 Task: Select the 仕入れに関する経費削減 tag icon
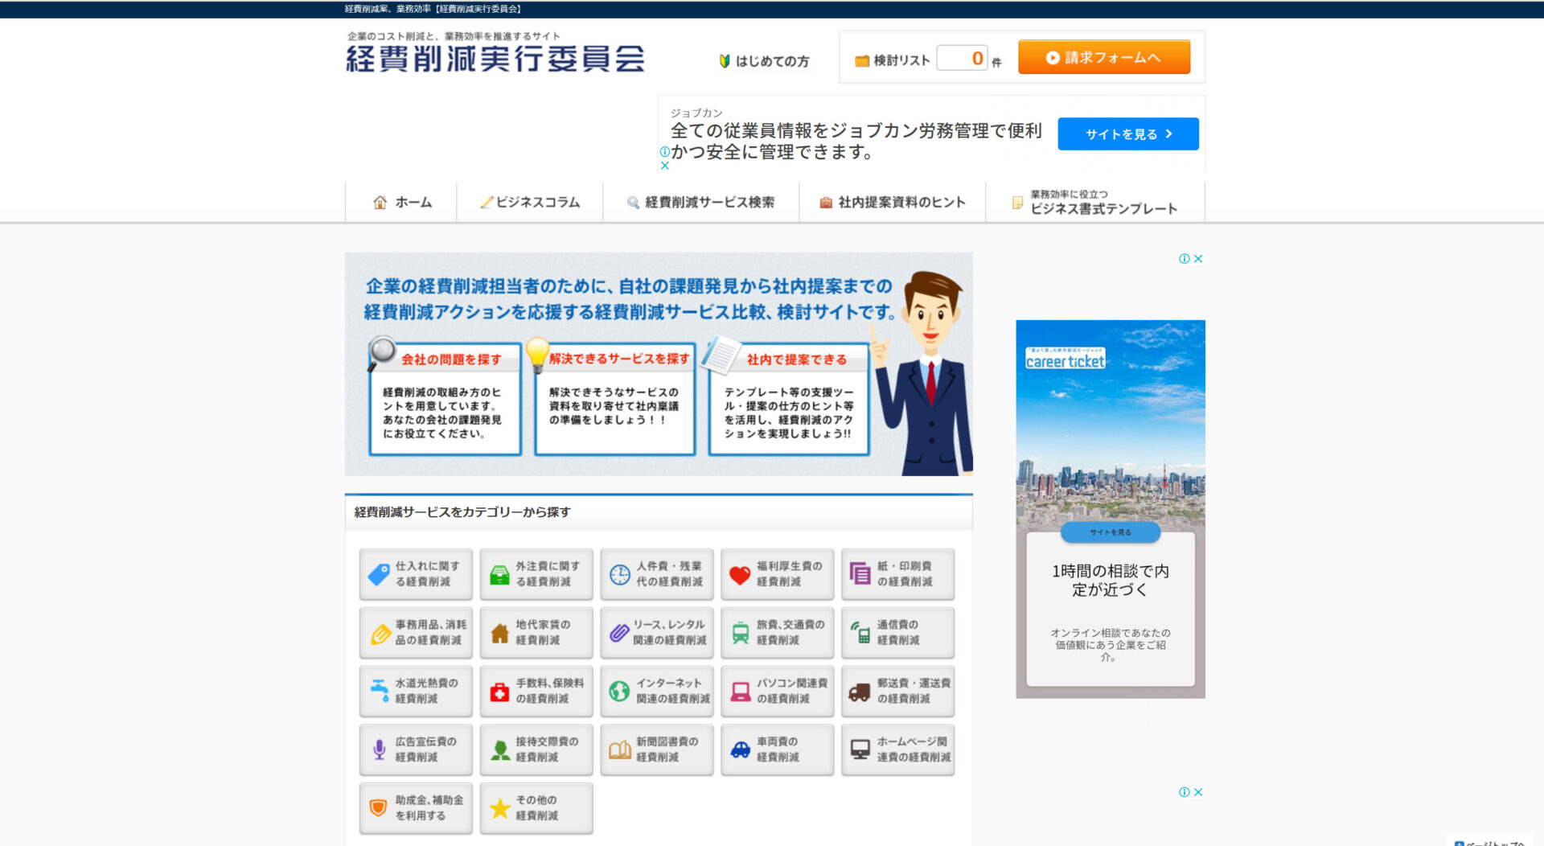click(x=378, y=574)
